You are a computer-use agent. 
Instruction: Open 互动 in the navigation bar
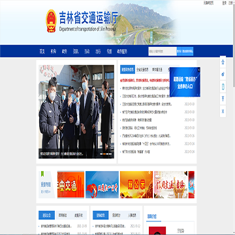click(x=87, y=52)
